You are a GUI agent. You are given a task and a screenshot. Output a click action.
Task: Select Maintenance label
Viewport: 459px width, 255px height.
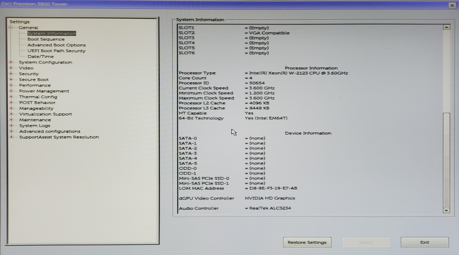coord(35,120)
